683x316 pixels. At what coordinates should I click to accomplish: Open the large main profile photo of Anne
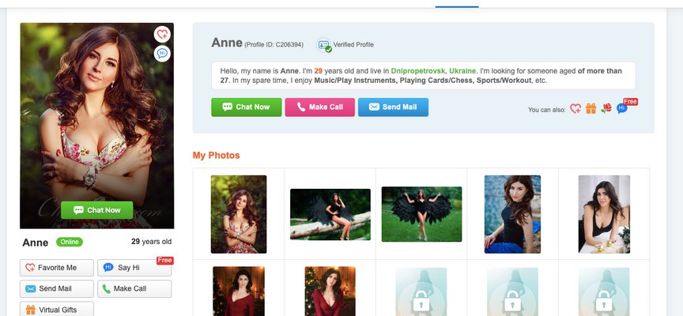97,126
